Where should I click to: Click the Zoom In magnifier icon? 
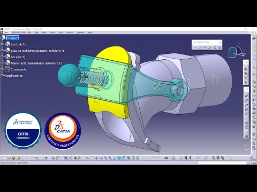[x=105, y=158]
